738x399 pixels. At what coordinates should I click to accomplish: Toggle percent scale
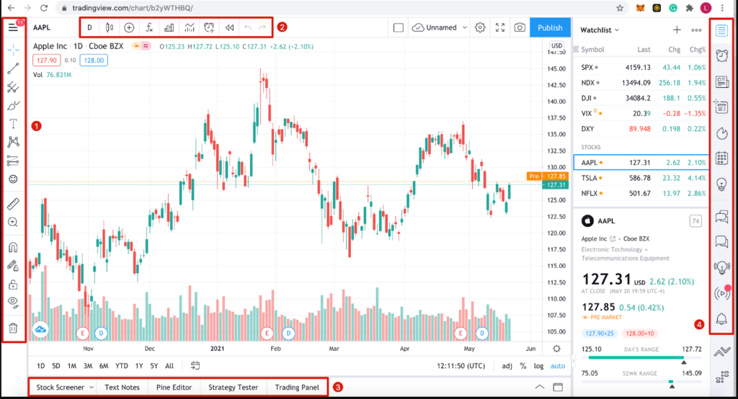click(523, 366)
